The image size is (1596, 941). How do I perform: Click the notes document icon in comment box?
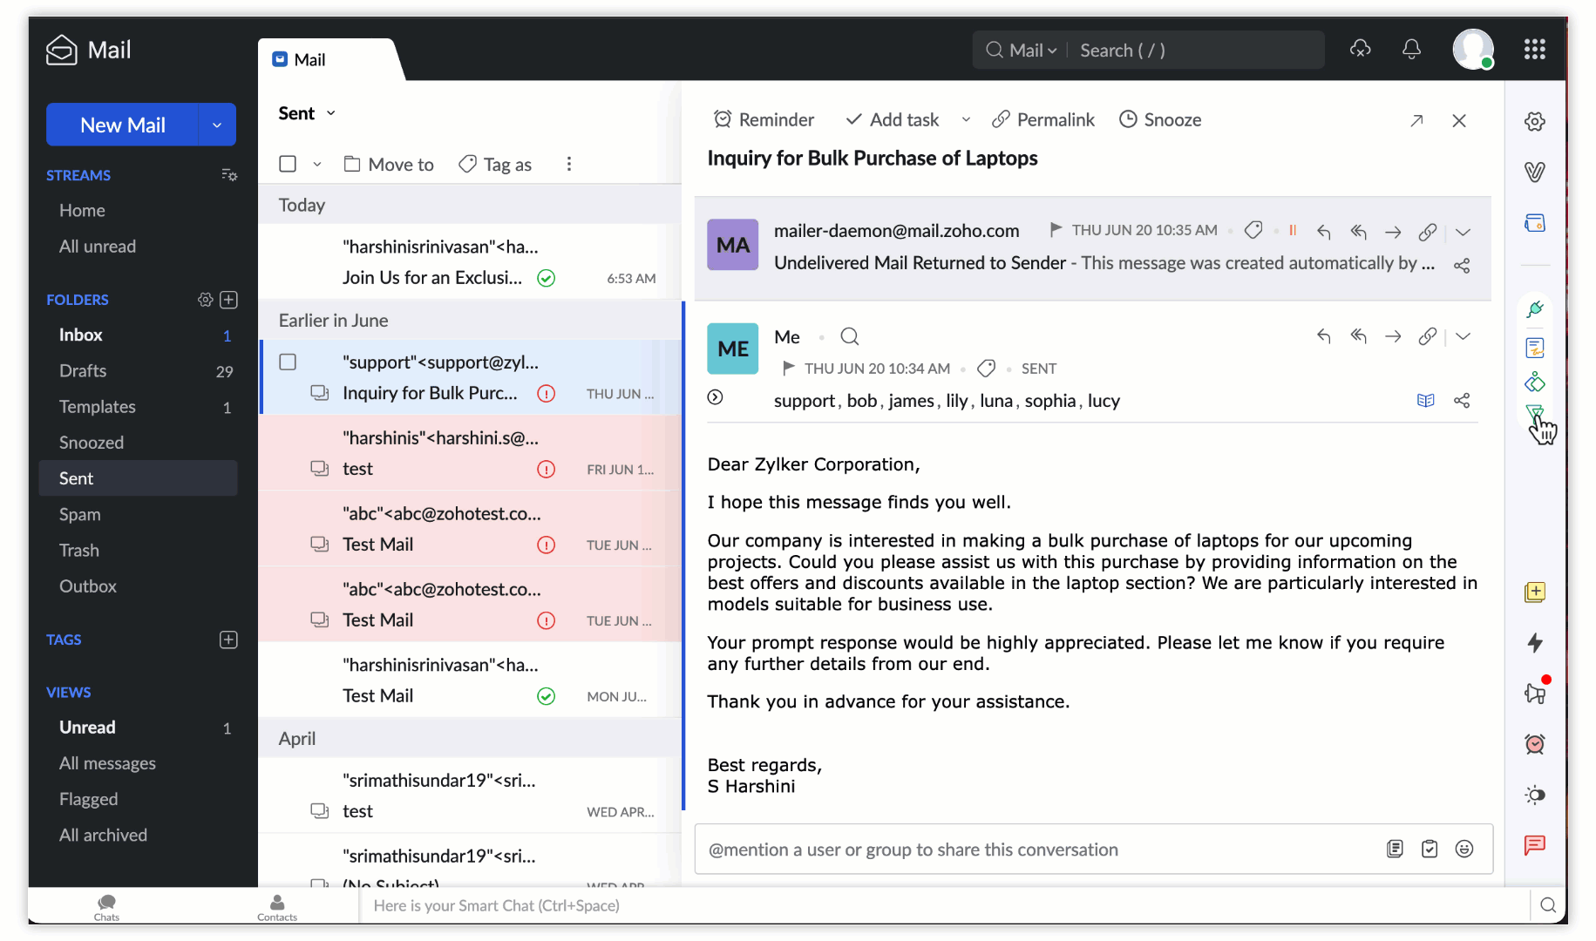click(1395, 849)
